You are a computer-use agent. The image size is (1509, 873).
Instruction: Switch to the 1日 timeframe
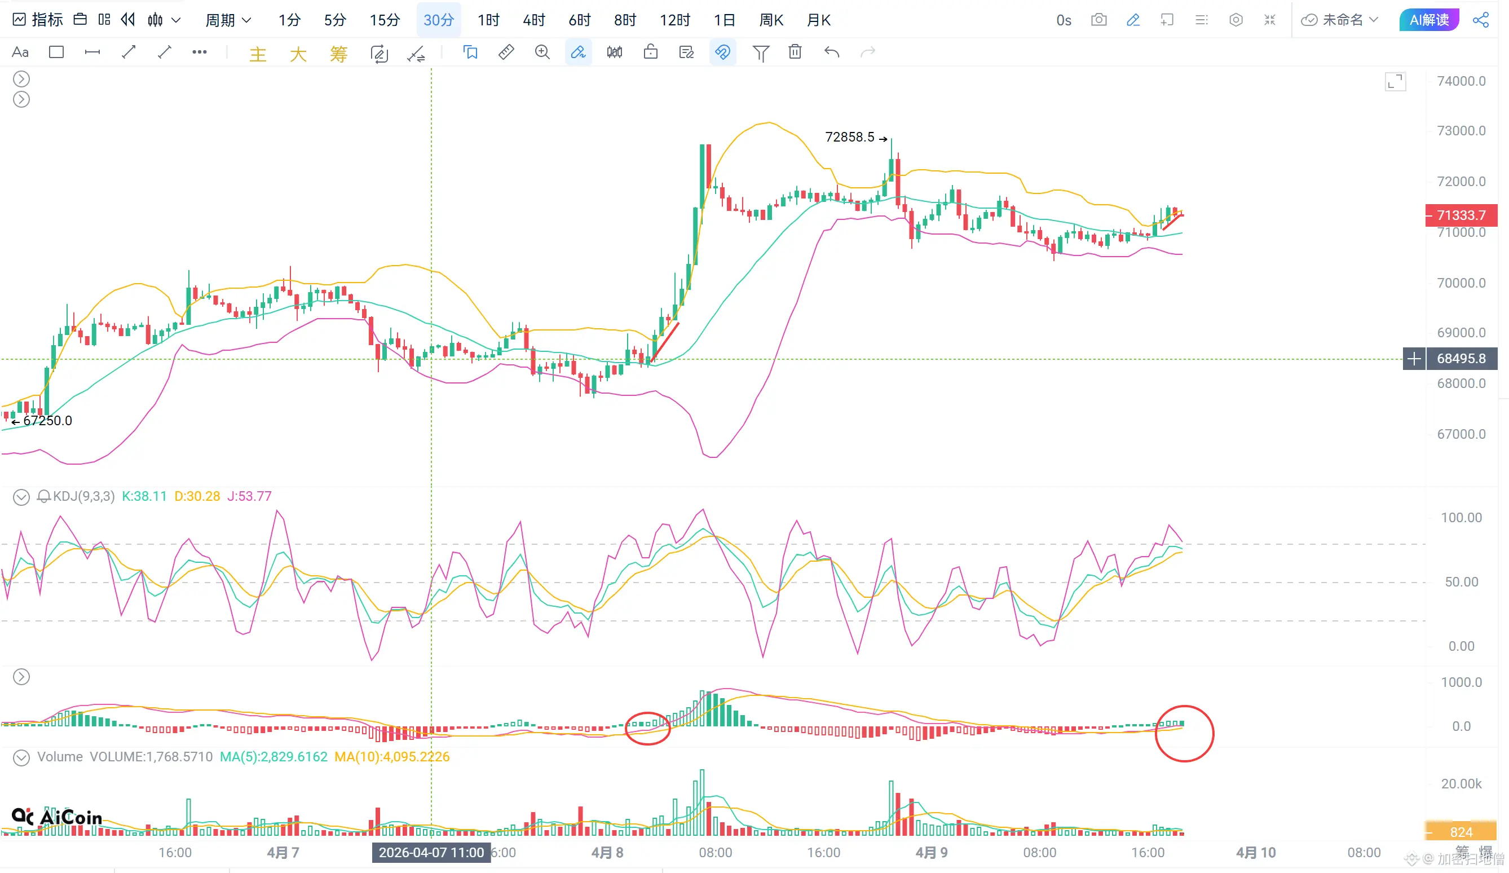click(724, 20)
